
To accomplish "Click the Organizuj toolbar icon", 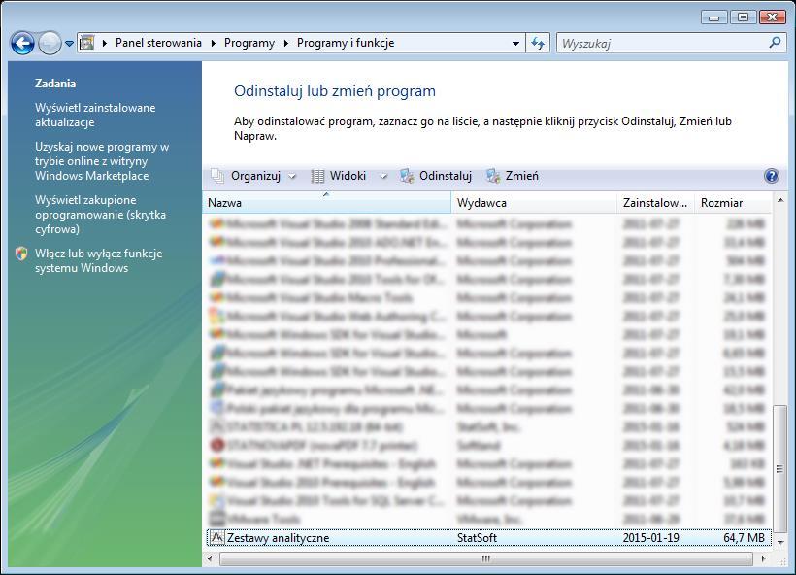I will [x=217, y=176].
